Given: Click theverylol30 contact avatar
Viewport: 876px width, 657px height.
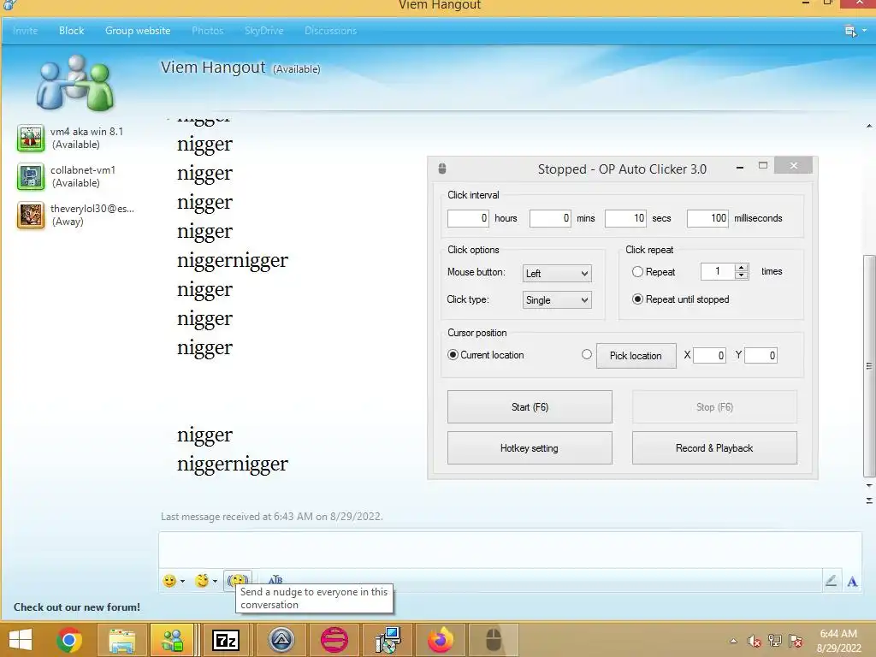Looking at the screenshot, I should [30, 215].
